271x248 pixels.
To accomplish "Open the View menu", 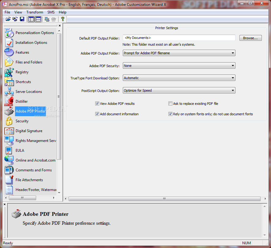I will tap(18, 12).
